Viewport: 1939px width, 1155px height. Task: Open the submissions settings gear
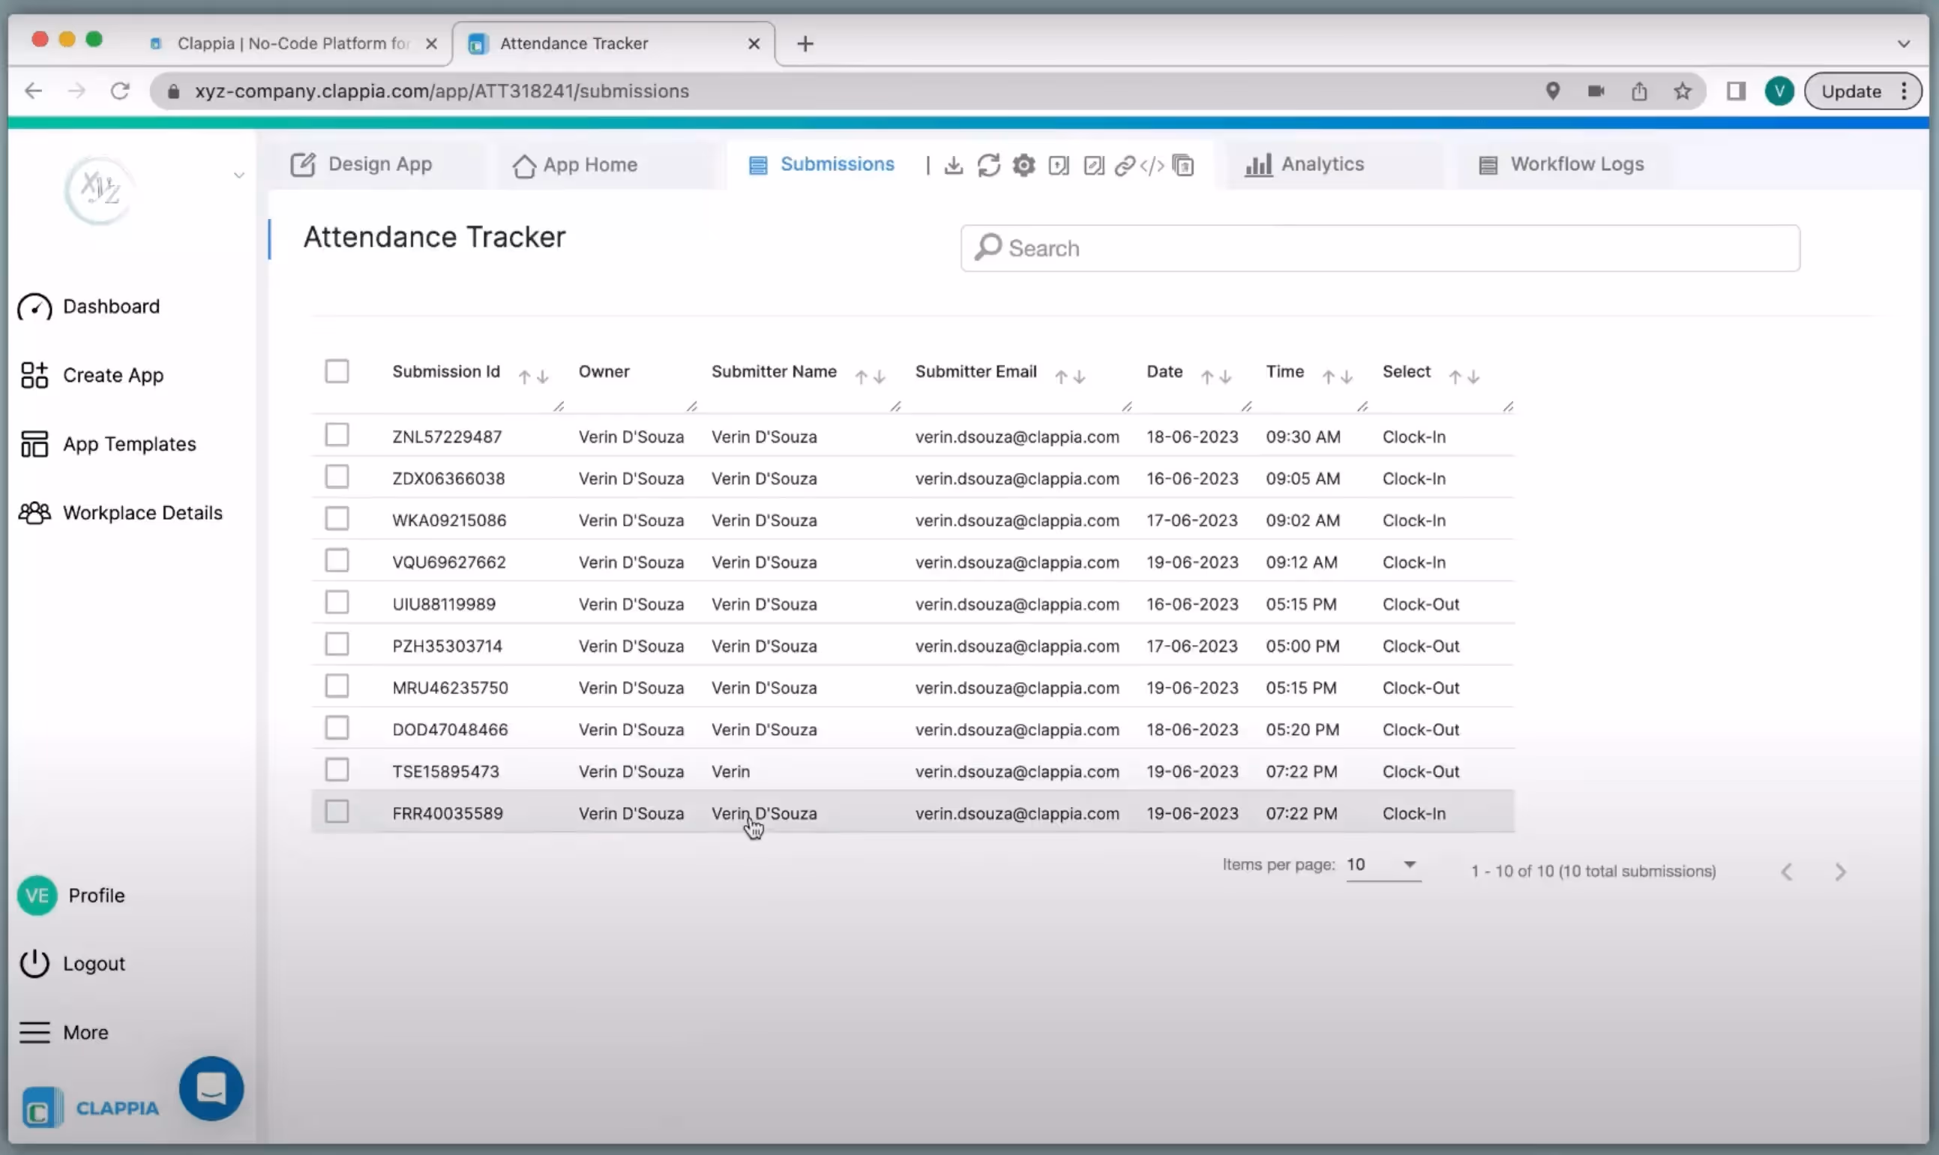1023,165
